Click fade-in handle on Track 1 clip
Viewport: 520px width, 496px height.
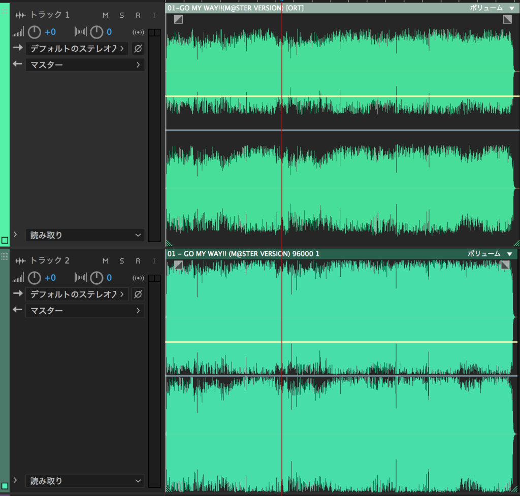click(x=178, y=19)
